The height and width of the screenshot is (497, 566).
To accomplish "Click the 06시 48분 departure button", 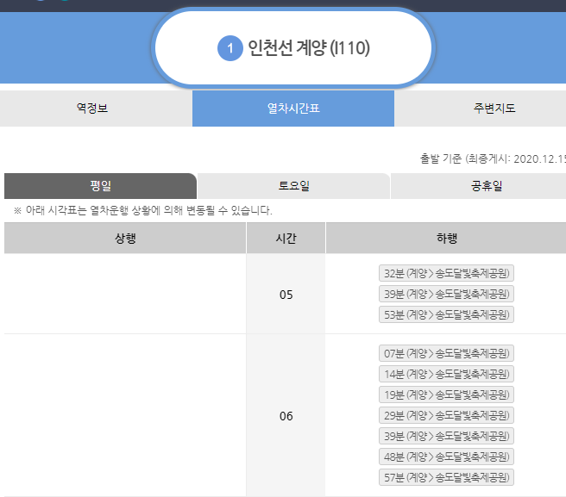I will pos(447,457).
